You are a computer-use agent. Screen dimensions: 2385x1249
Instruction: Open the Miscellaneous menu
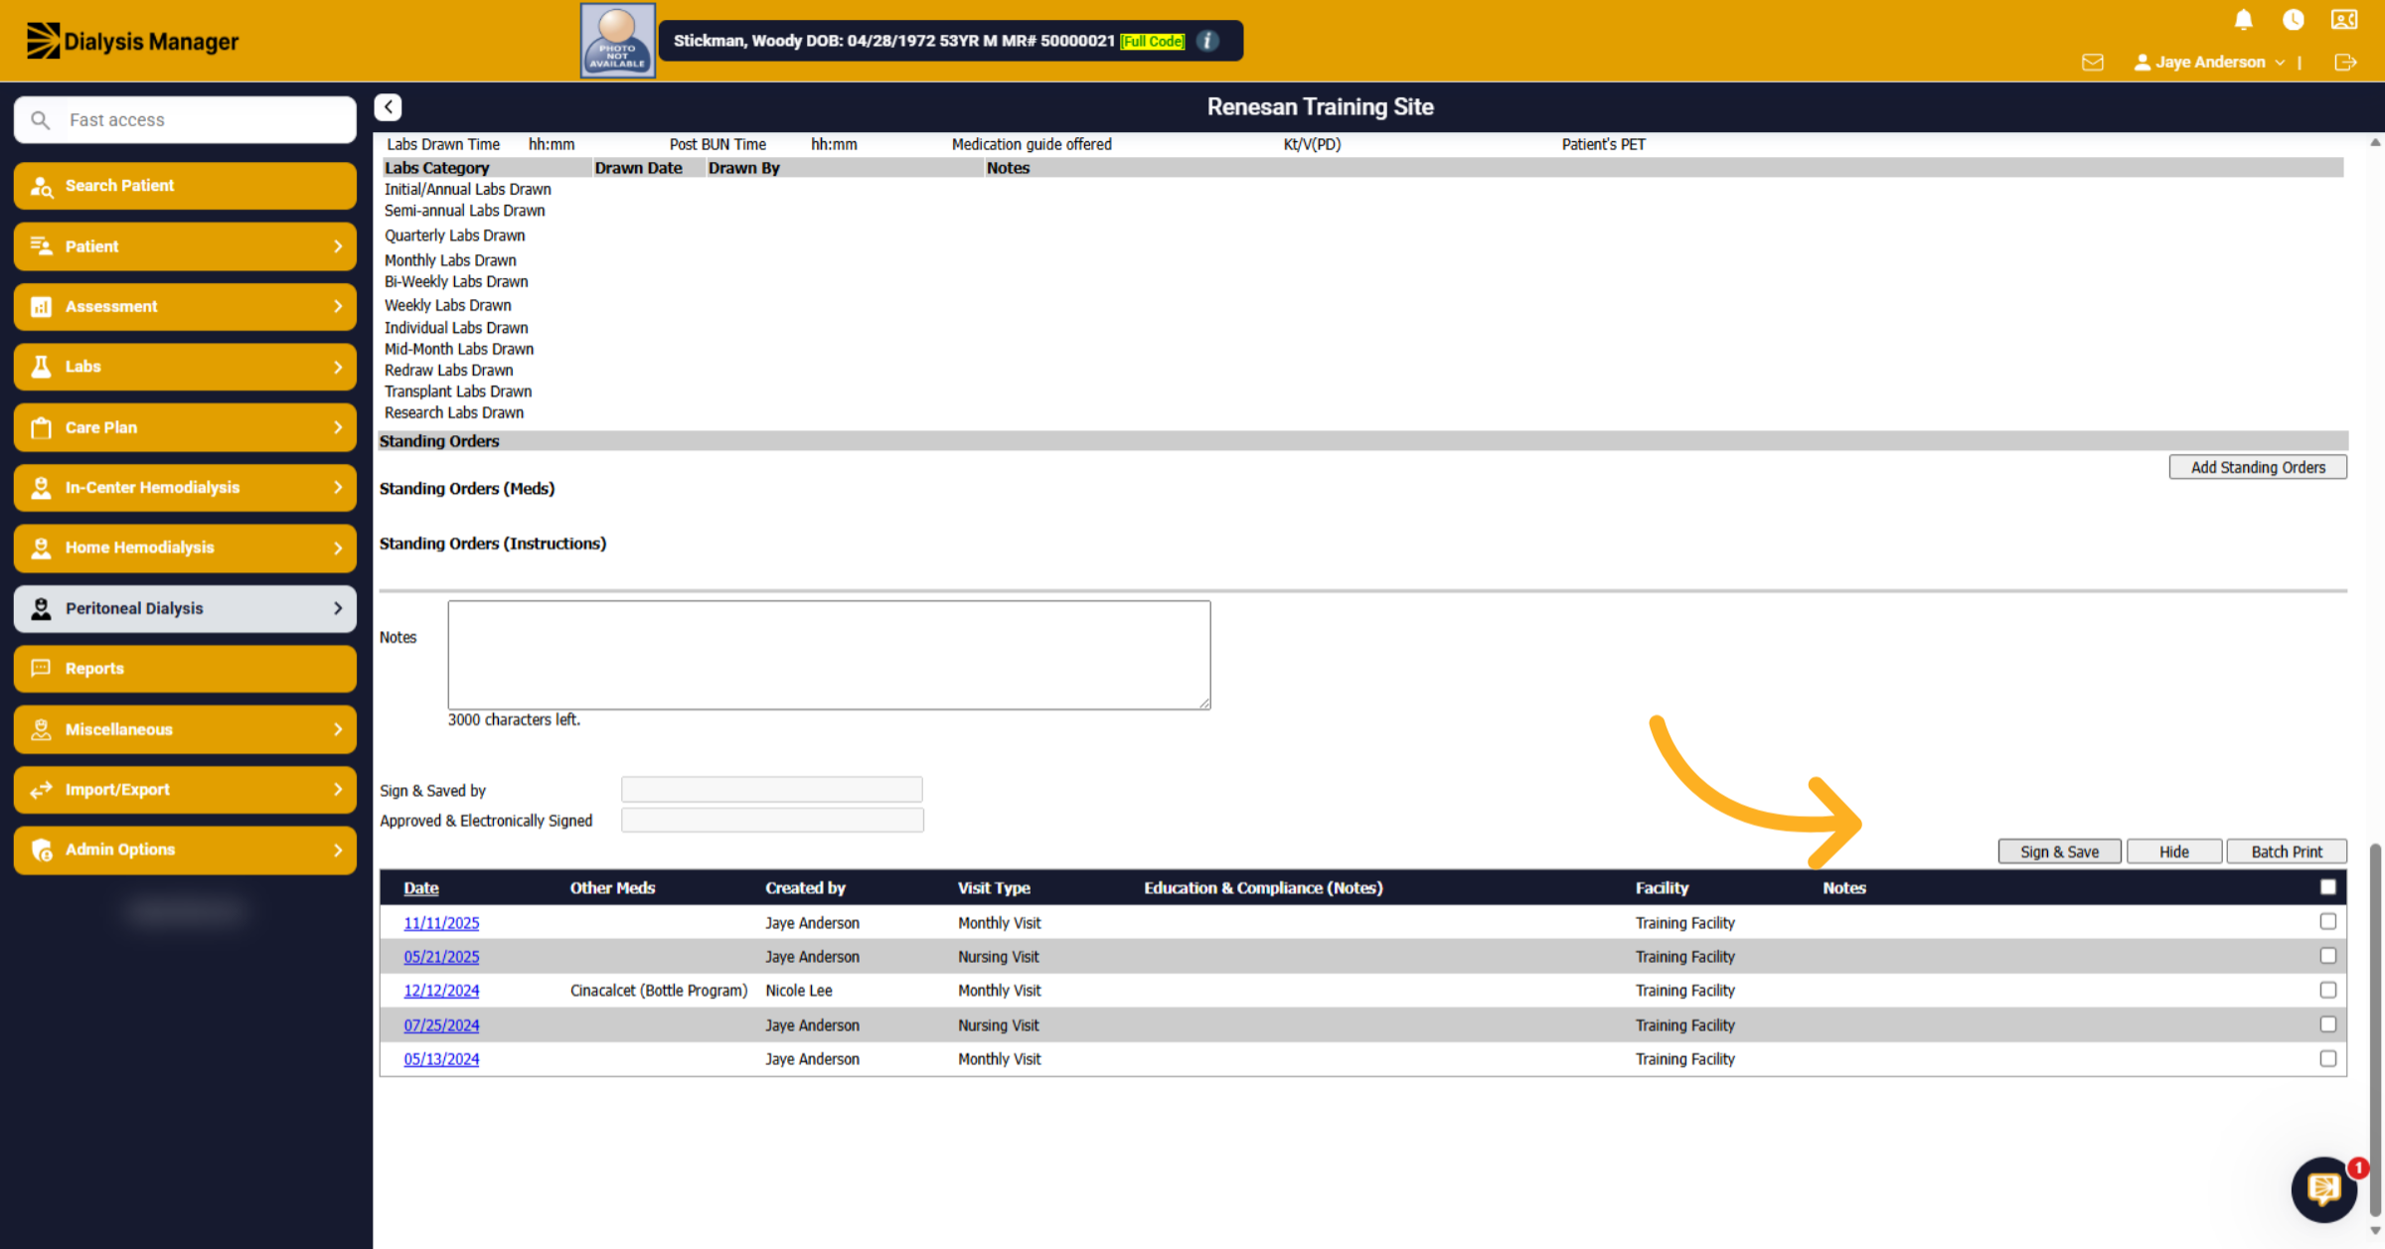click(x=185, y=729)
